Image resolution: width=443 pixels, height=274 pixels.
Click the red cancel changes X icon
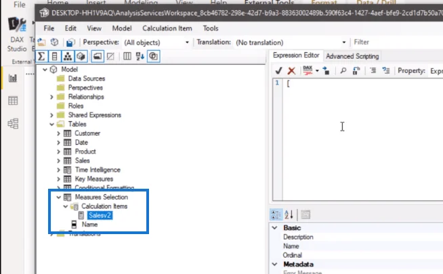click(x=291, y=70)
